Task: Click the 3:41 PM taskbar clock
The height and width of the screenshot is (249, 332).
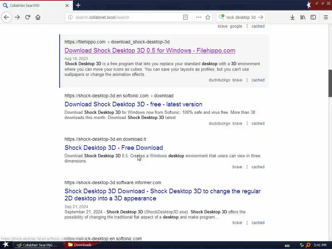Action: click(320, 245)
